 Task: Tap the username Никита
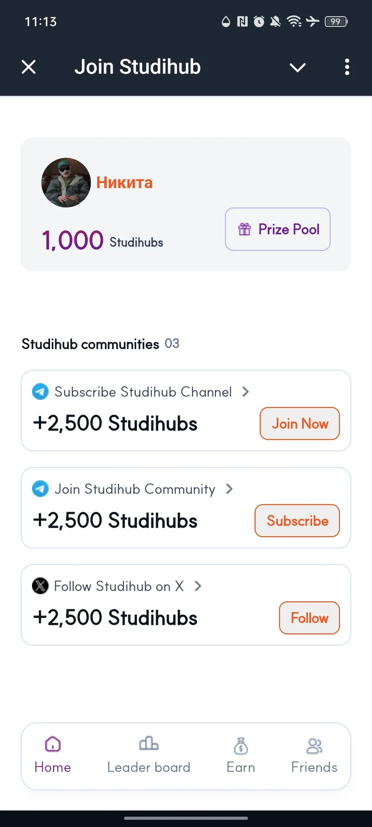click(x=125, y=182)
